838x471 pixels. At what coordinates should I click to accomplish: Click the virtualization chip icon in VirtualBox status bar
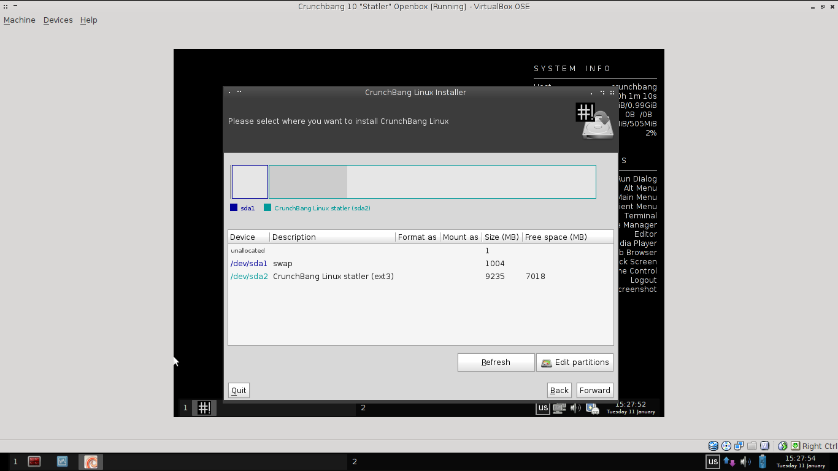764,445
